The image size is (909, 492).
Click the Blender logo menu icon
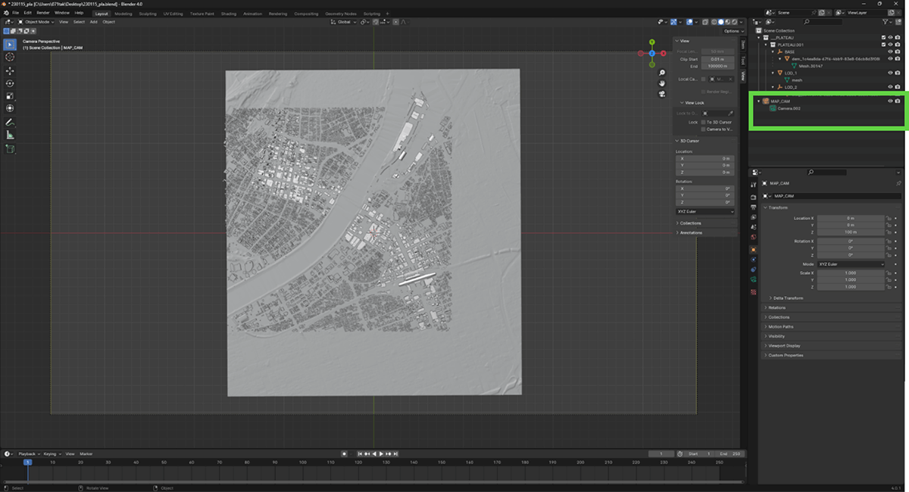pos(5,13)
